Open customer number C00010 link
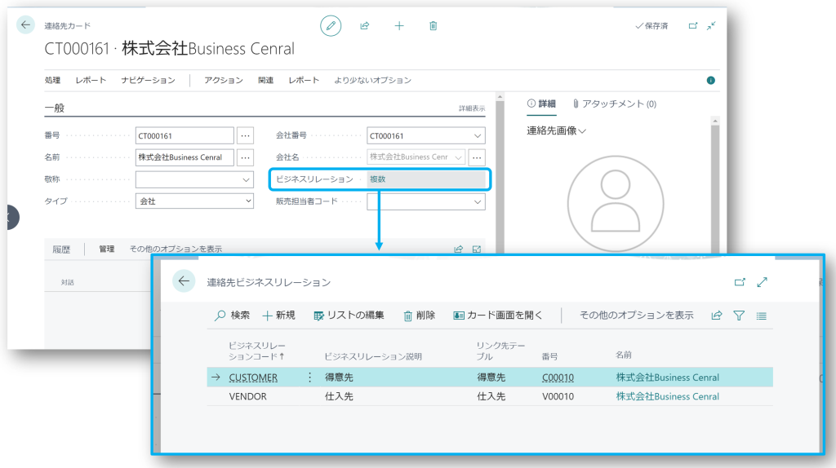 pyautogui.click(x=558, y=377)
